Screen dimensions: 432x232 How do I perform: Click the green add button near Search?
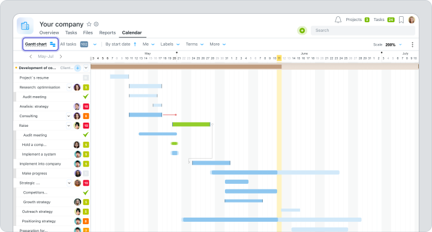tap(302, 30)
